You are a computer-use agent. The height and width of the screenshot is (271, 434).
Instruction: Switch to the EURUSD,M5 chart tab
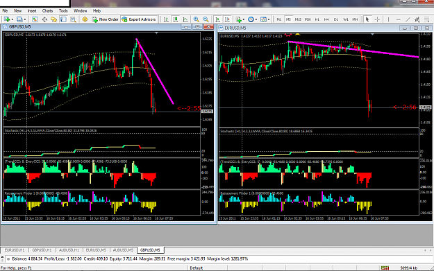pos(96,250)
